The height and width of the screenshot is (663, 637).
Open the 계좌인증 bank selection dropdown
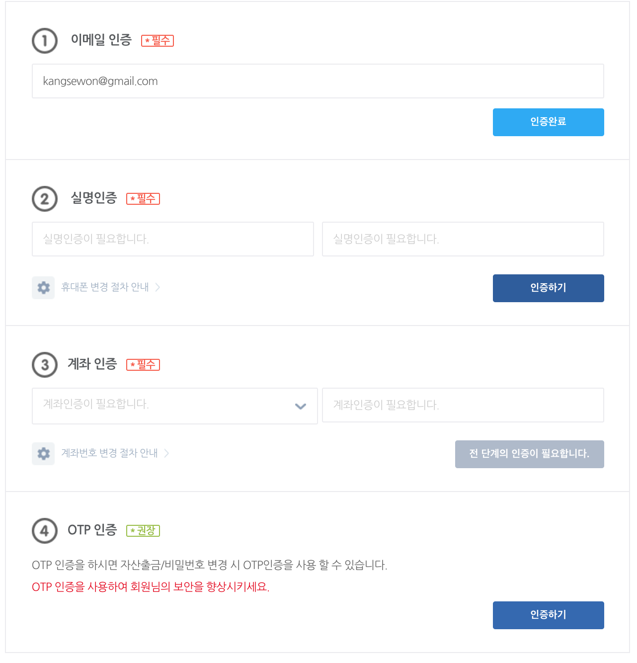click(x=174, y=406)
